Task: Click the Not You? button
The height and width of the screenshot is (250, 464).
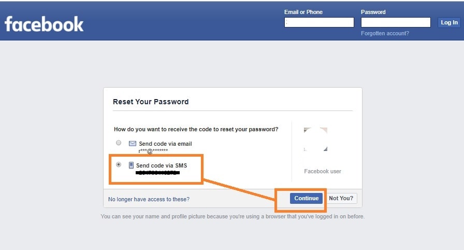Action: [x=341, y=198]
